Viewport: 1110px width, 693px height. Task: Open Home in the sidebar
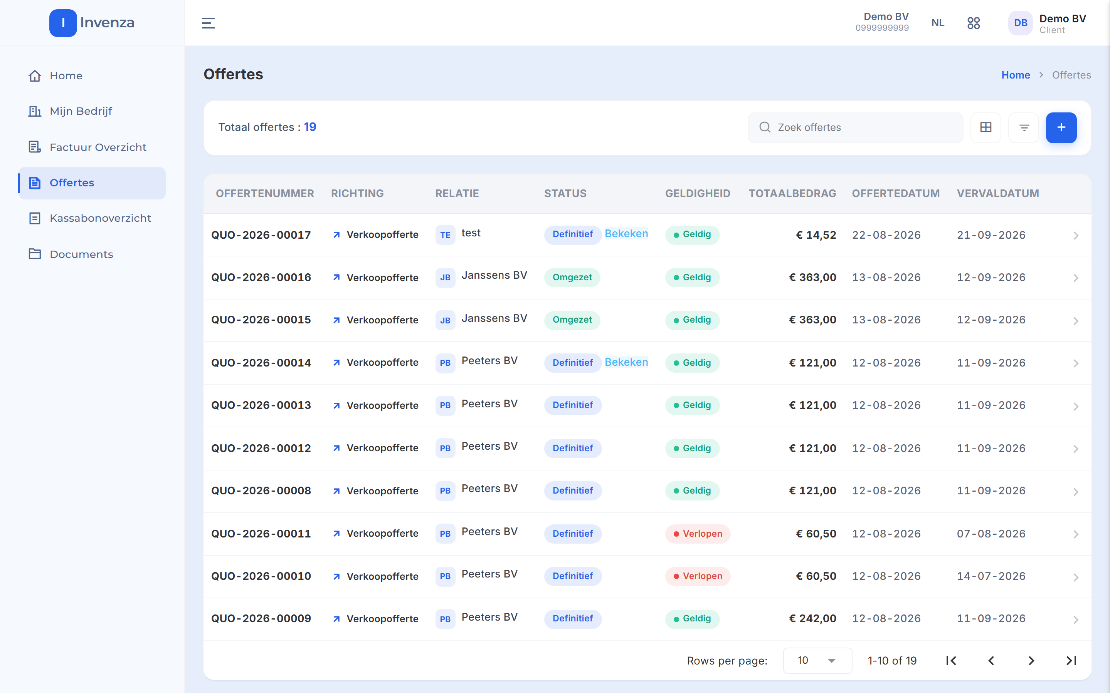(92, 75)
